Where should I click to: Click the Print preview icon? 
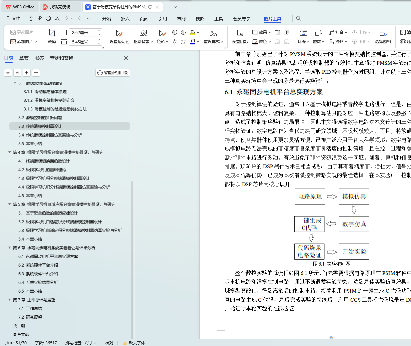57,18
